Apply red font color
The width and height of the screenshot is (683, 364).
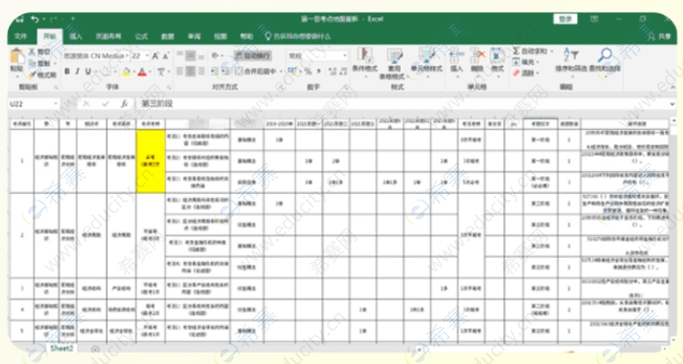(142, 72)
